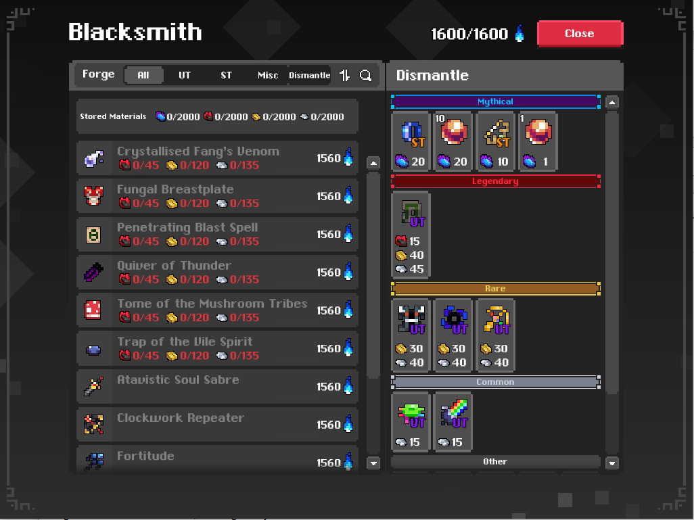The image size is (694, 520).
Task: Choose the dark helmet UT item under Rare
Action: 411,335
